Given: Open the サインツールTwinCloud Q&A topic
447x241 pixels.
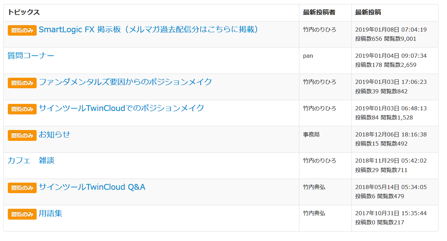Looking at the screenshot, I should [x=92, y=187].
